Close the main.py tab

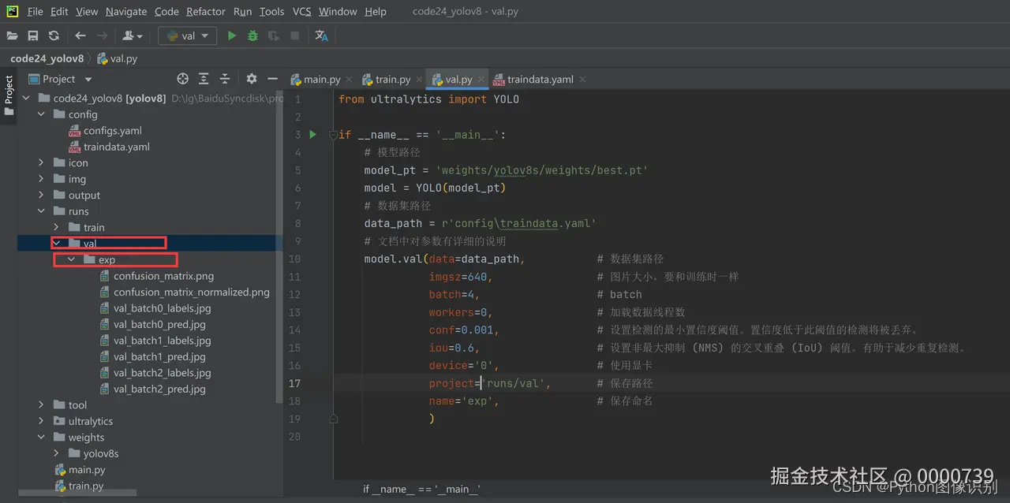[x=349, y=80]
